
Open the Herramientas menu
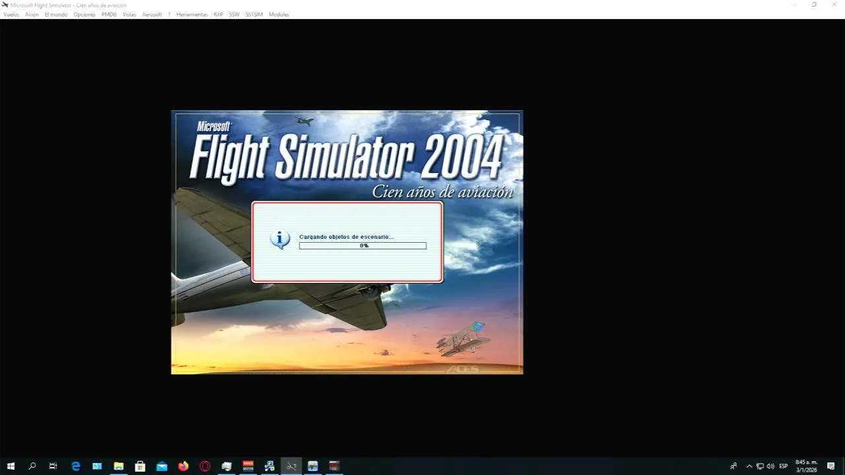click(x=192, y=15)
